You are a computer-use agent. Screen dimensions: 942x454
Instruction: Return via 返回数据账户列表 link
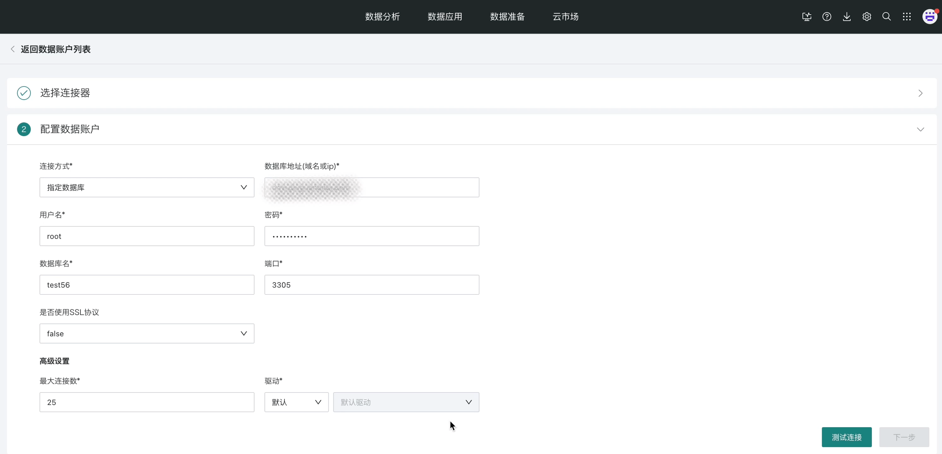tap(56, 49)
